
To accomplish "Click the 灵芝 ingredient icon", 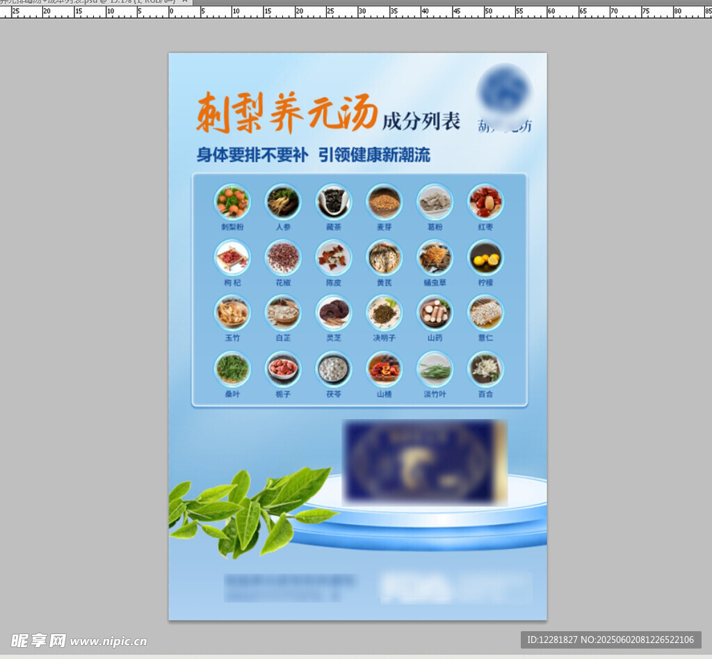I will (x=334, y=313).
